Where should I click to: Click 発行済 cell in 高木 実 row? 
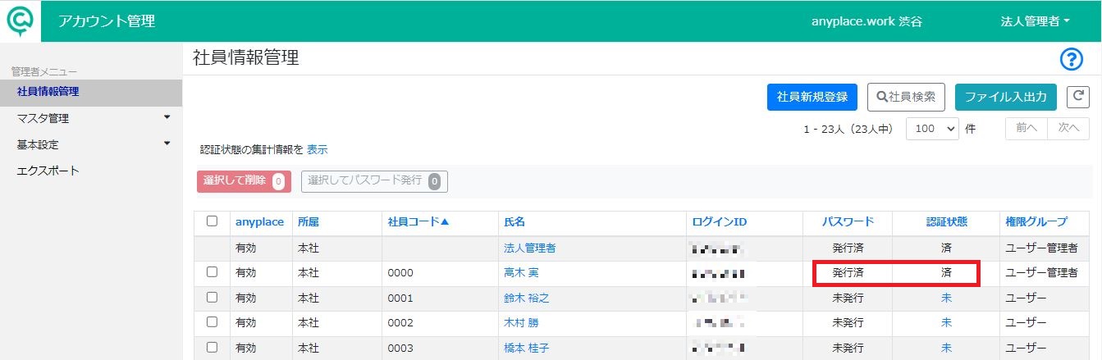click(848, 272)
